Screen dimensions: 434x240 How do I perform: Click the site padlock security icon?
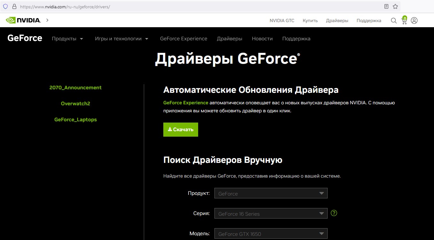pos(14,6)
